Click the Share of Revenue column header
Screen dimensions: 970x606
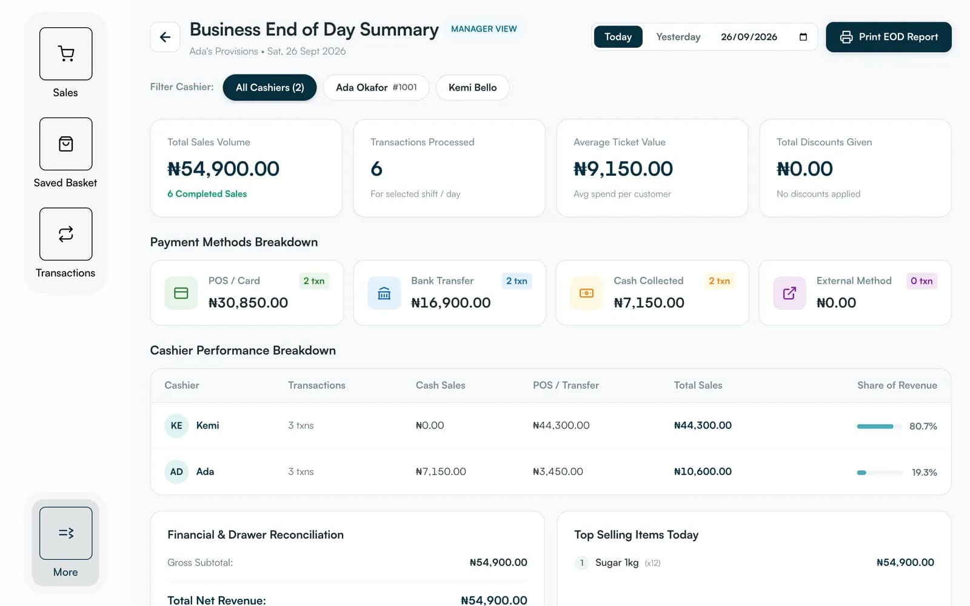point(897,385)
